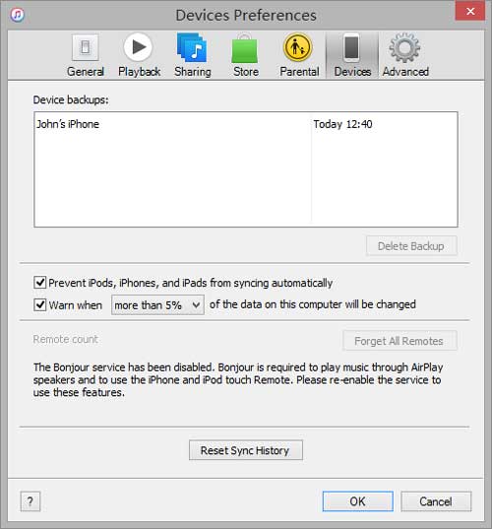This screenshot has height=529, width=492.
Task: Click the Today 12:40 backup date
Action: point(342,124)
